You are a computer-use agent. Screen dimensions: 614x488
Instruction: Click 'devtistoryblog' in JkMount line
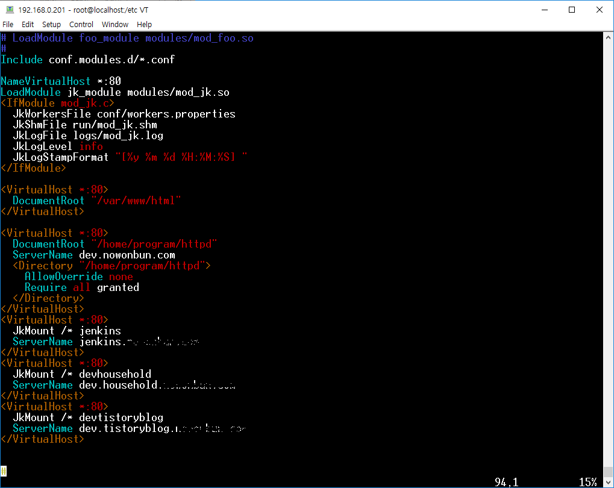click(121, 418)
